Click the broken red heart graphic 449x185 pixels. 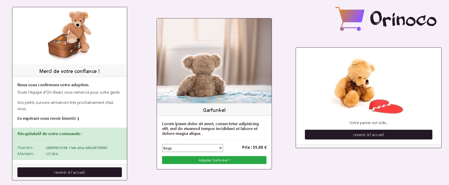coord(386,106)
